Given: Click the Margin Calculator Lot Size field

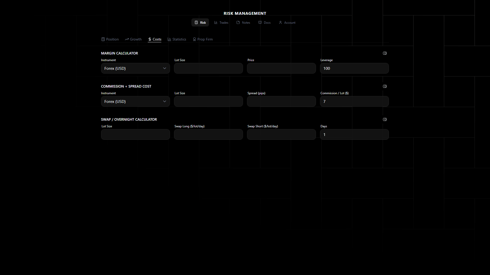Looking at the screenshot, I should click(x=208, y=68).
